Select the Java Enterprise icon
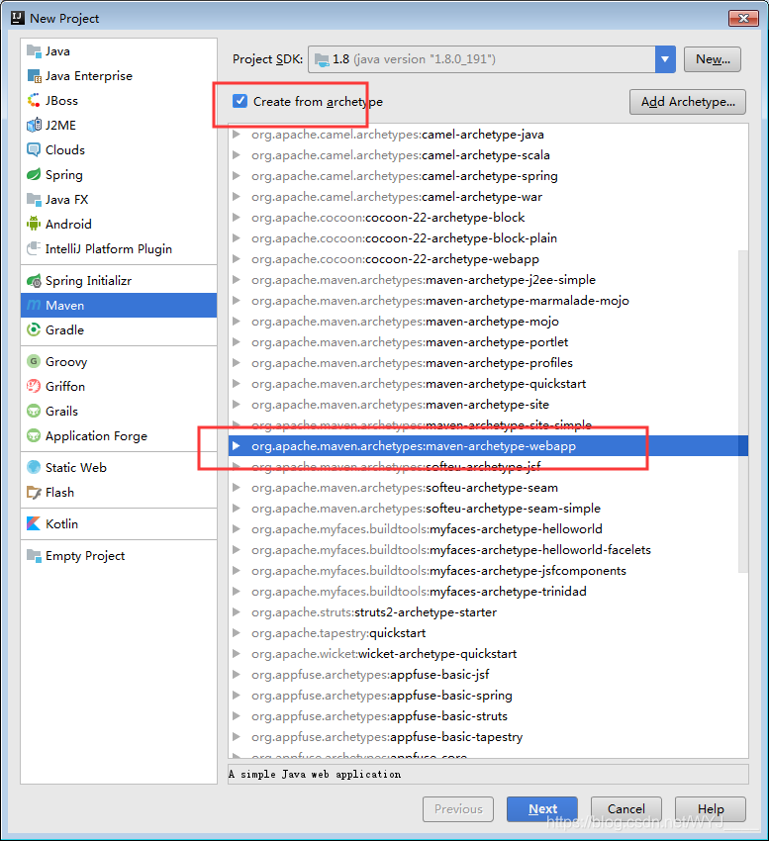The width and height of the screenshot is (769, 841). pos(34,76)
